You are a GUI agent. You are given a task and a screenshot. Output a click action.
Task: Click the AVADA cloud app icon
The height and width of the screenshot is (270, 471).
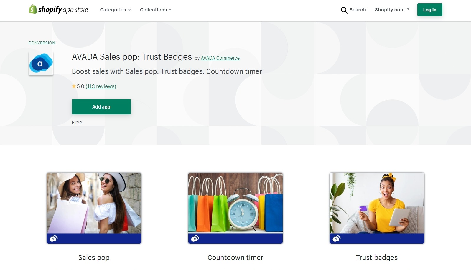coord(41,63)
